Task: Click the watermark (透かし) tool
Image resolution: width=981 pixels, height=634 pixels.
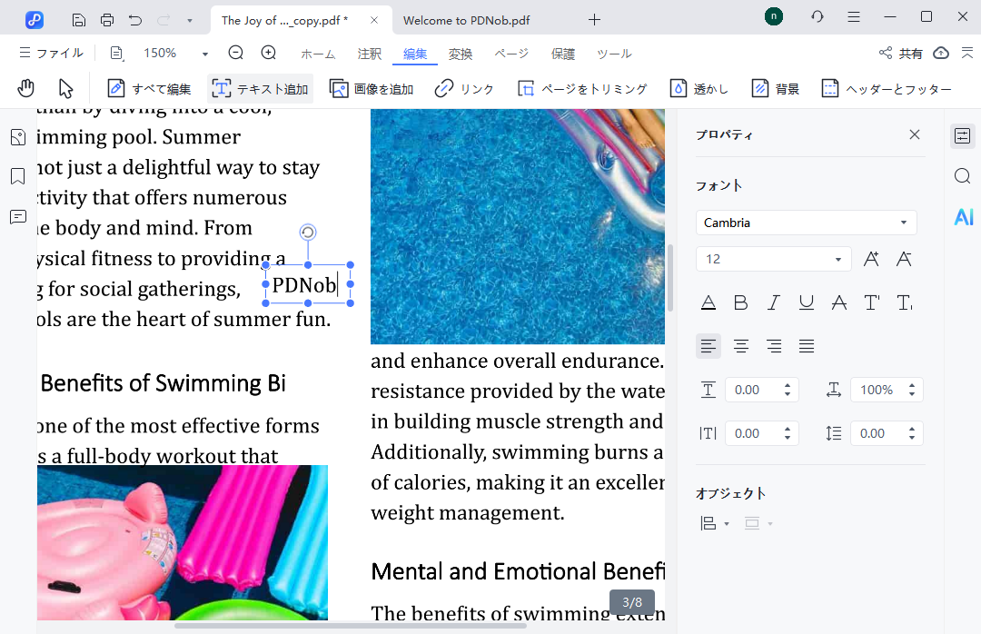Action: (699, 88)
